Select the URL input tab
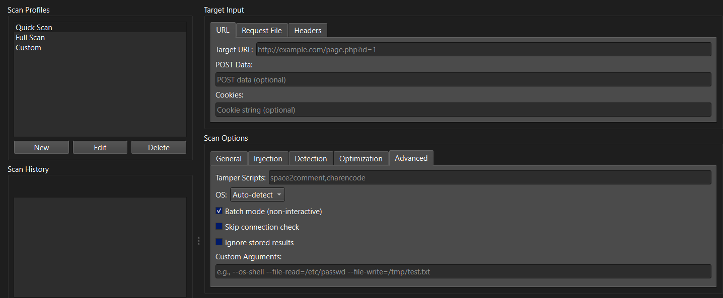This screenshot has width=723, height=298. click(223, 30)
